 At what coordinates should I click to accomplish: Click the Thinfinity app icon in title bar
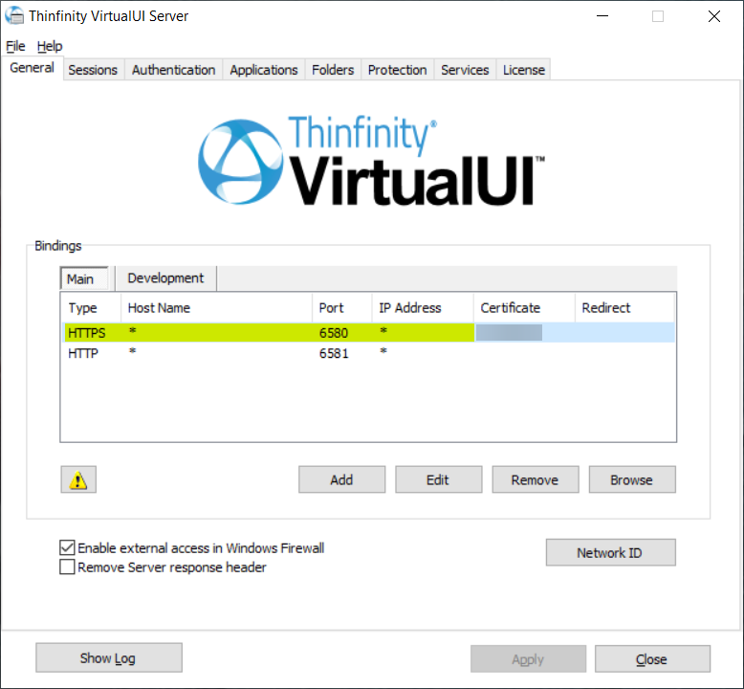14,15
